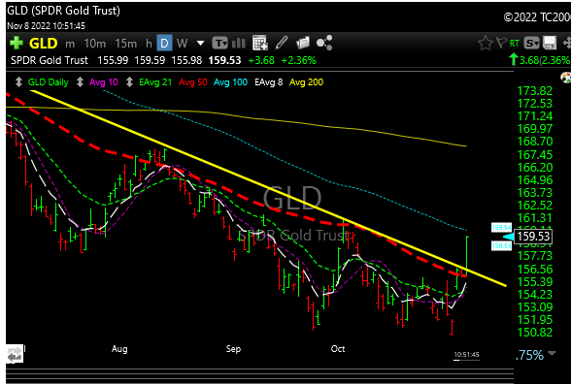
Task: Open the dropdown arrow next to .75%
Action: (552, 353)
